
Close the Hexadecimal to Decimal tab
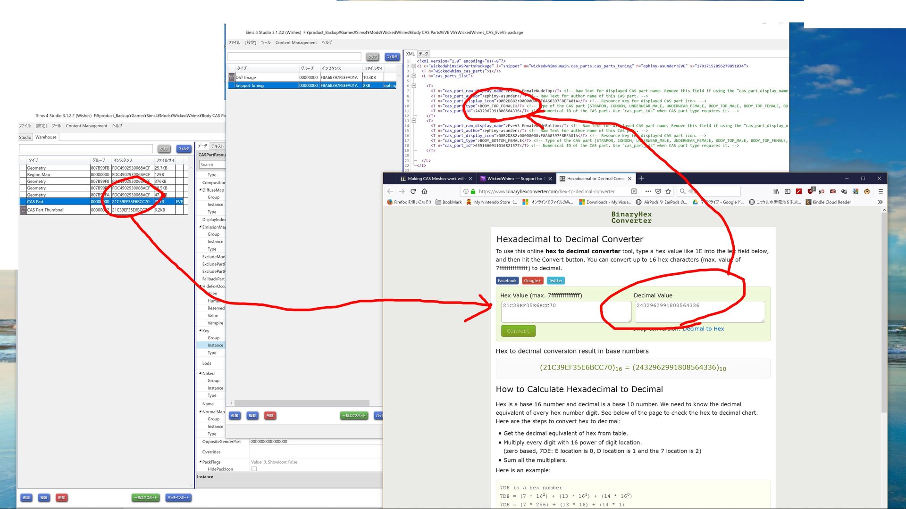pyautogui.click(x=629, y=179)
